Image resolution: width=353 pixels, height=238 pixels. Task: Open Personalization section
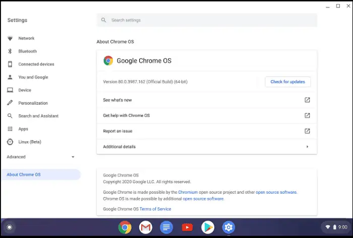tap(33, 103)
